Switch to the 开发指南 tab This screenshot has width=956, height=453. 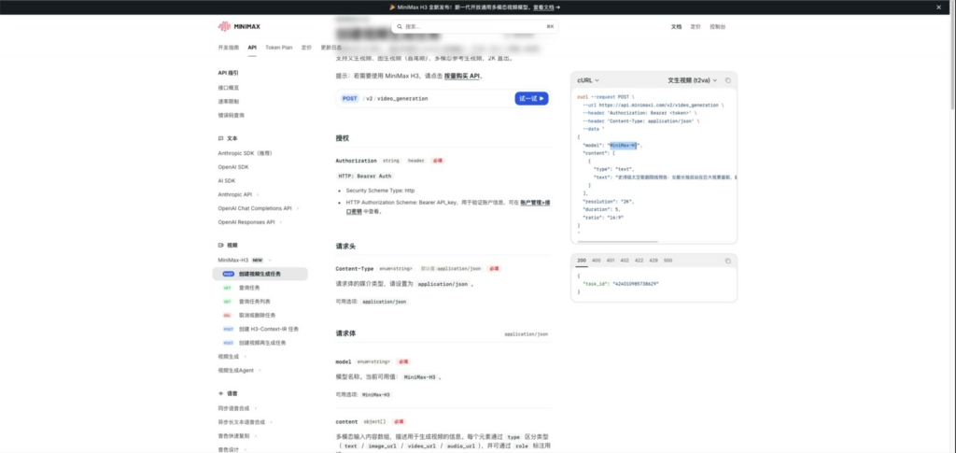[x=229, y=47]
